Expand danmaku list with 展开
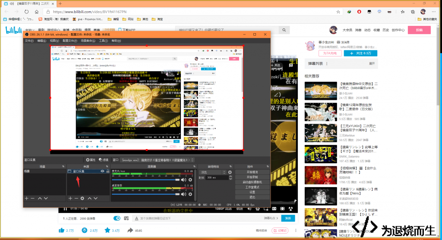The width and height of the screenshot is (442, 240). (x=372, y=64)
